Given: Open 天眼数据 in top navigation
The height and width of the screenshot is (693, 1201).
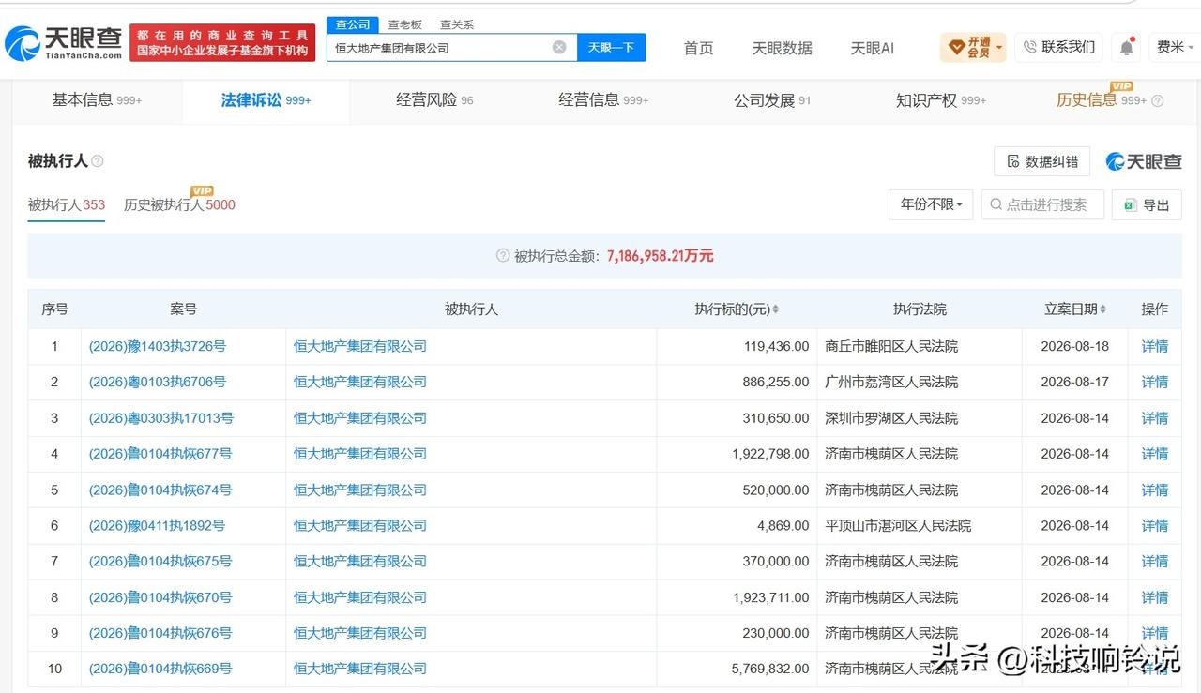Looking at the screenshot, I should click(x=782, y=48).
